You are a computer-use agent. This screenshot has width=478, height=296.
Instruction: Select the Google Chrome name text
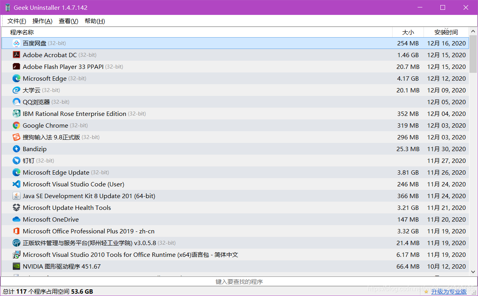45,125
